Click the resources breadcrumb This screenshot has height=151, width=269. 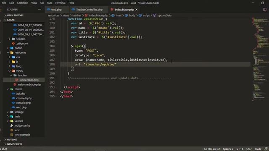click(x=54, y=16)
